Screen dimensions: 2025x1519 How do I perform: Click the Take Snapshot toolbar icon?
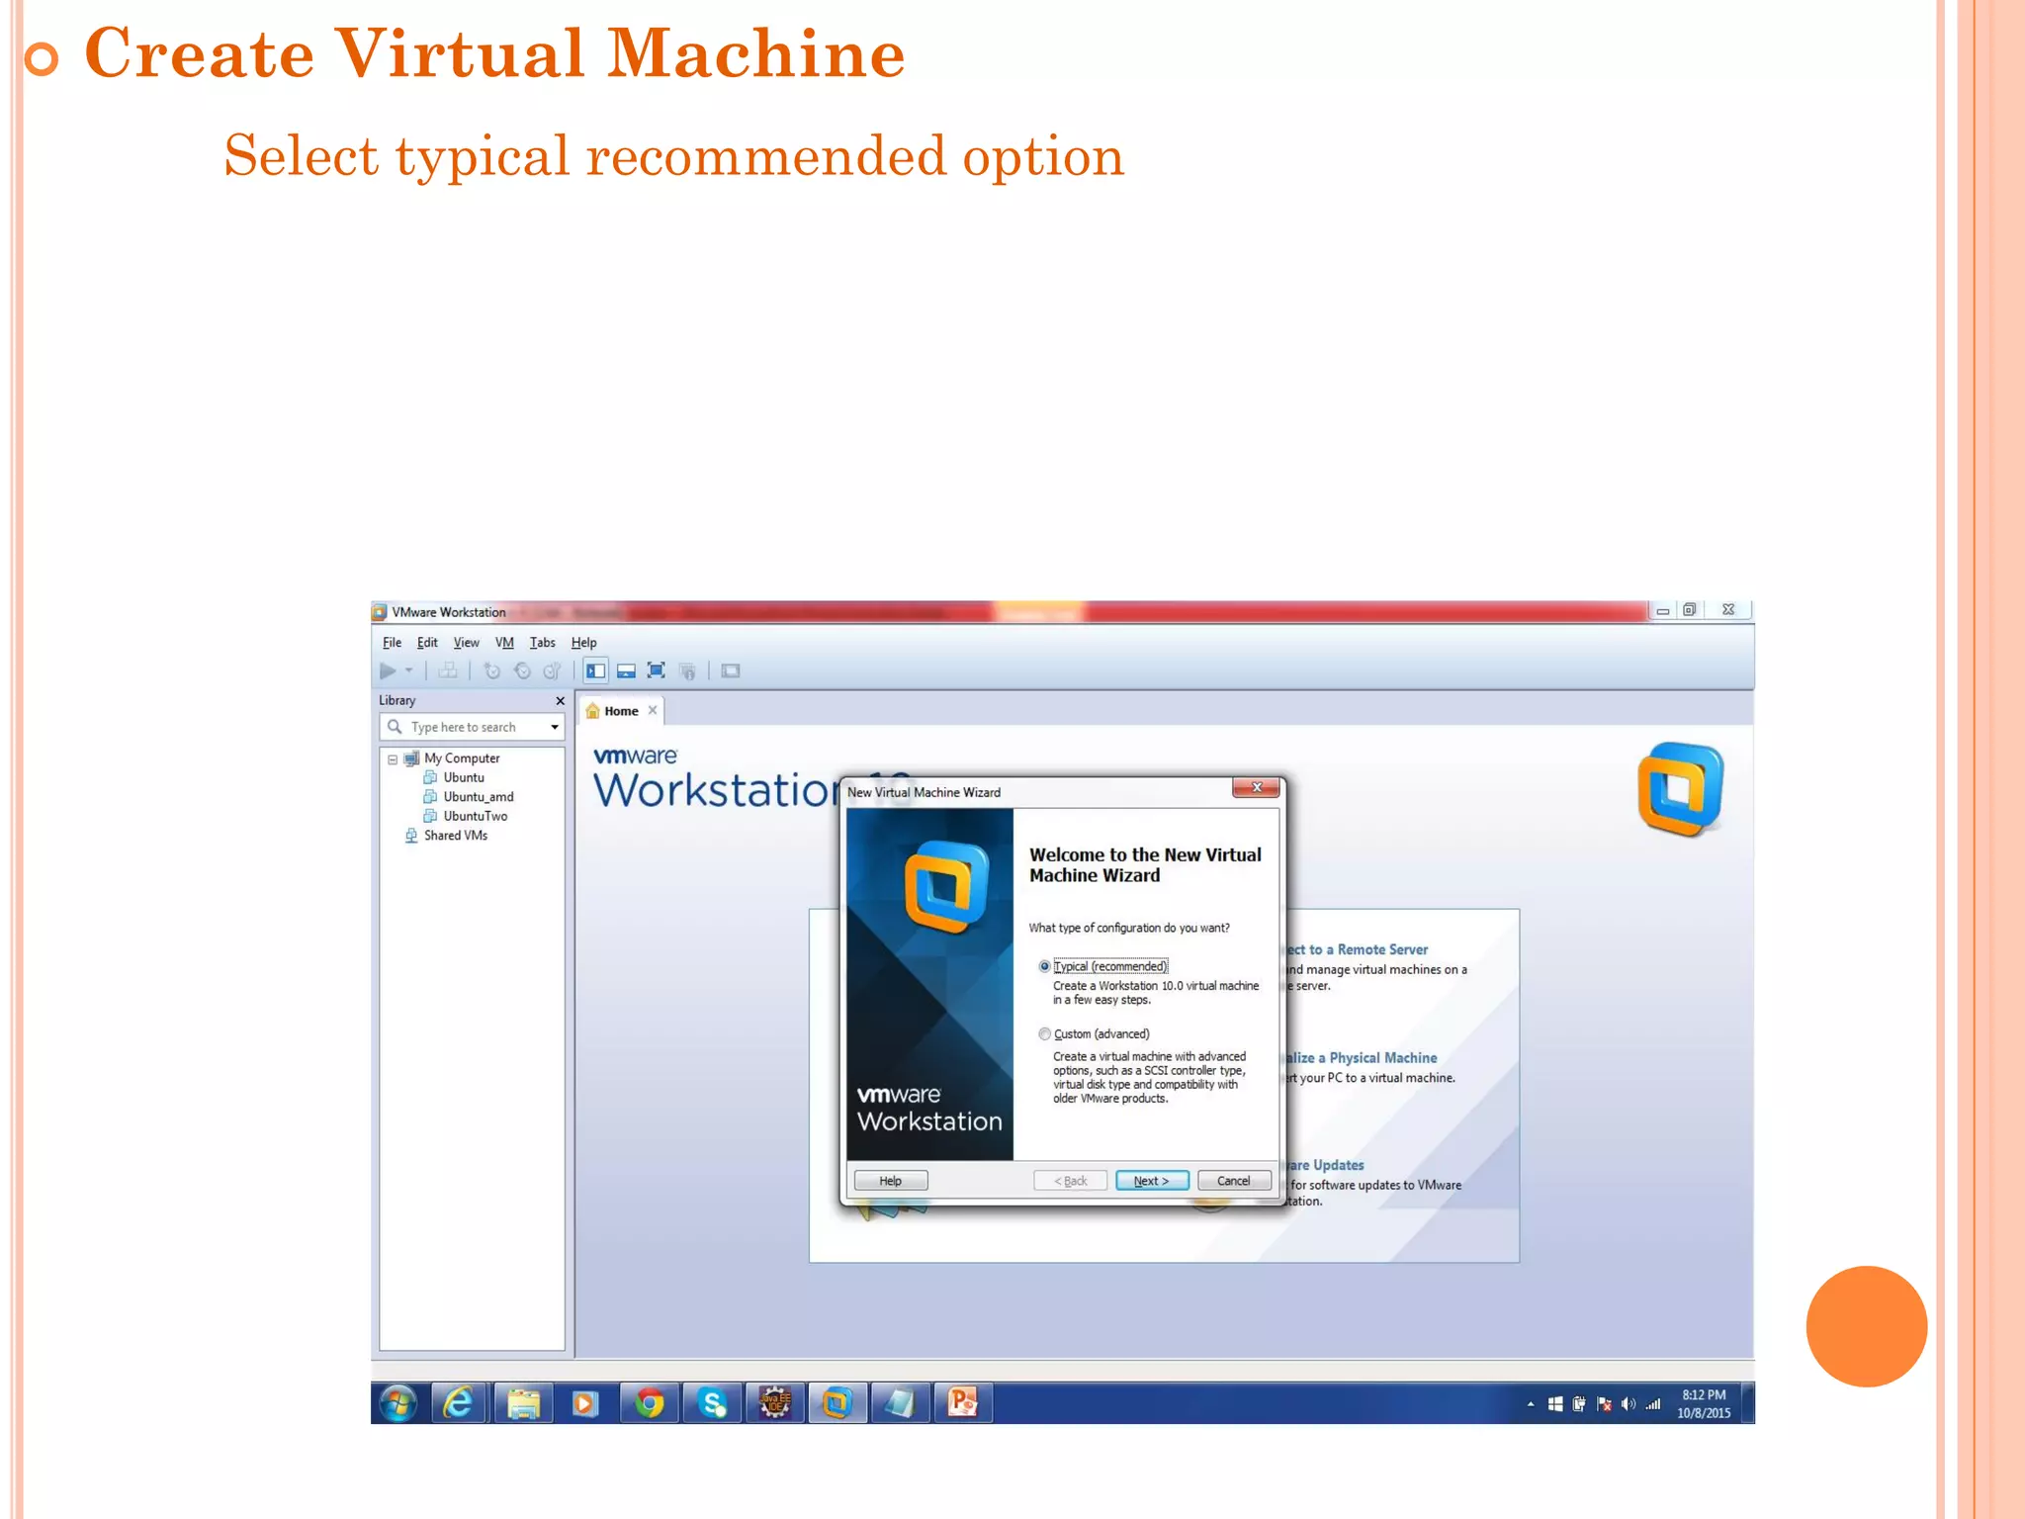point(491,671)
